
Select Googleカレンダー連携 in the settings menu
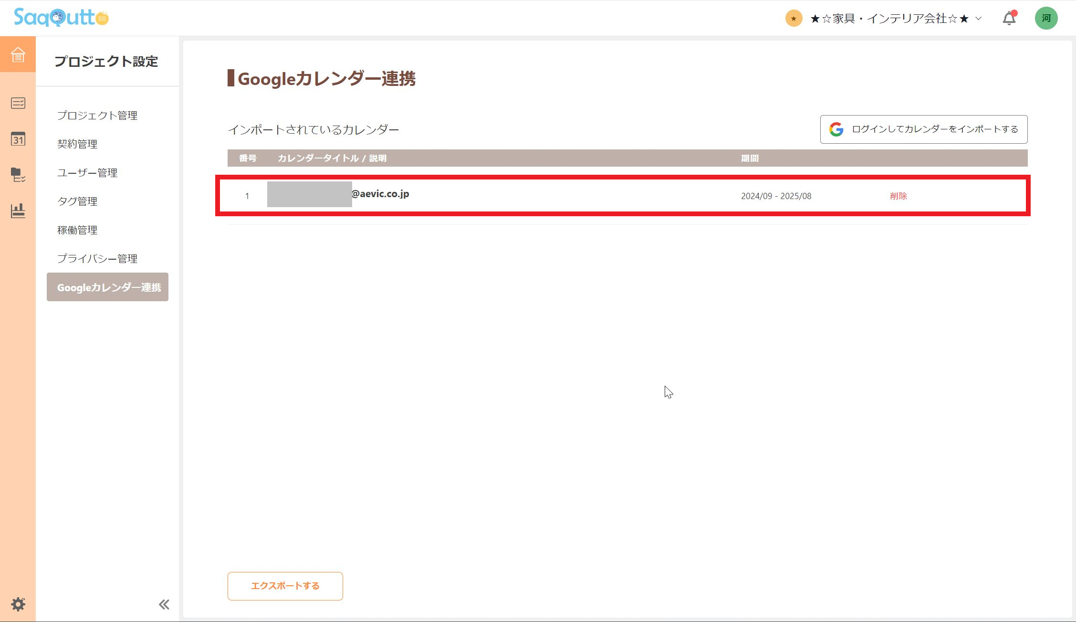[107, 287]
